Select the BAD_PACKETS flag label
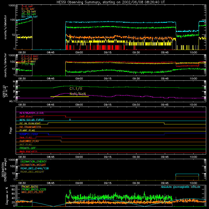209x209 pixels. 28,152
